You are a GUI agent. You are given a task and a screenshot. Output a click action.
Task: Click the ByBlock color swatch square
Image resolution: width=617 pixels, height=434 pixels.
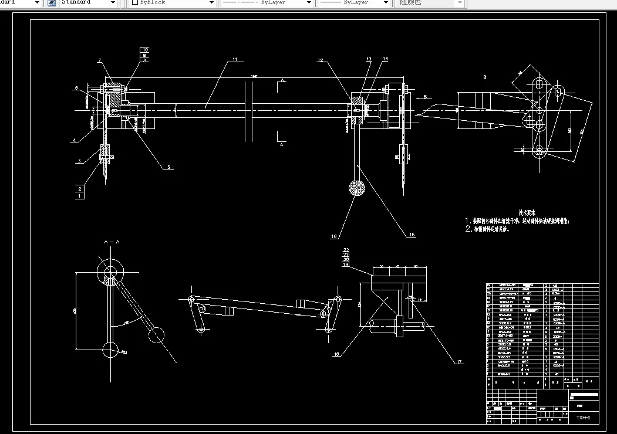134,2
